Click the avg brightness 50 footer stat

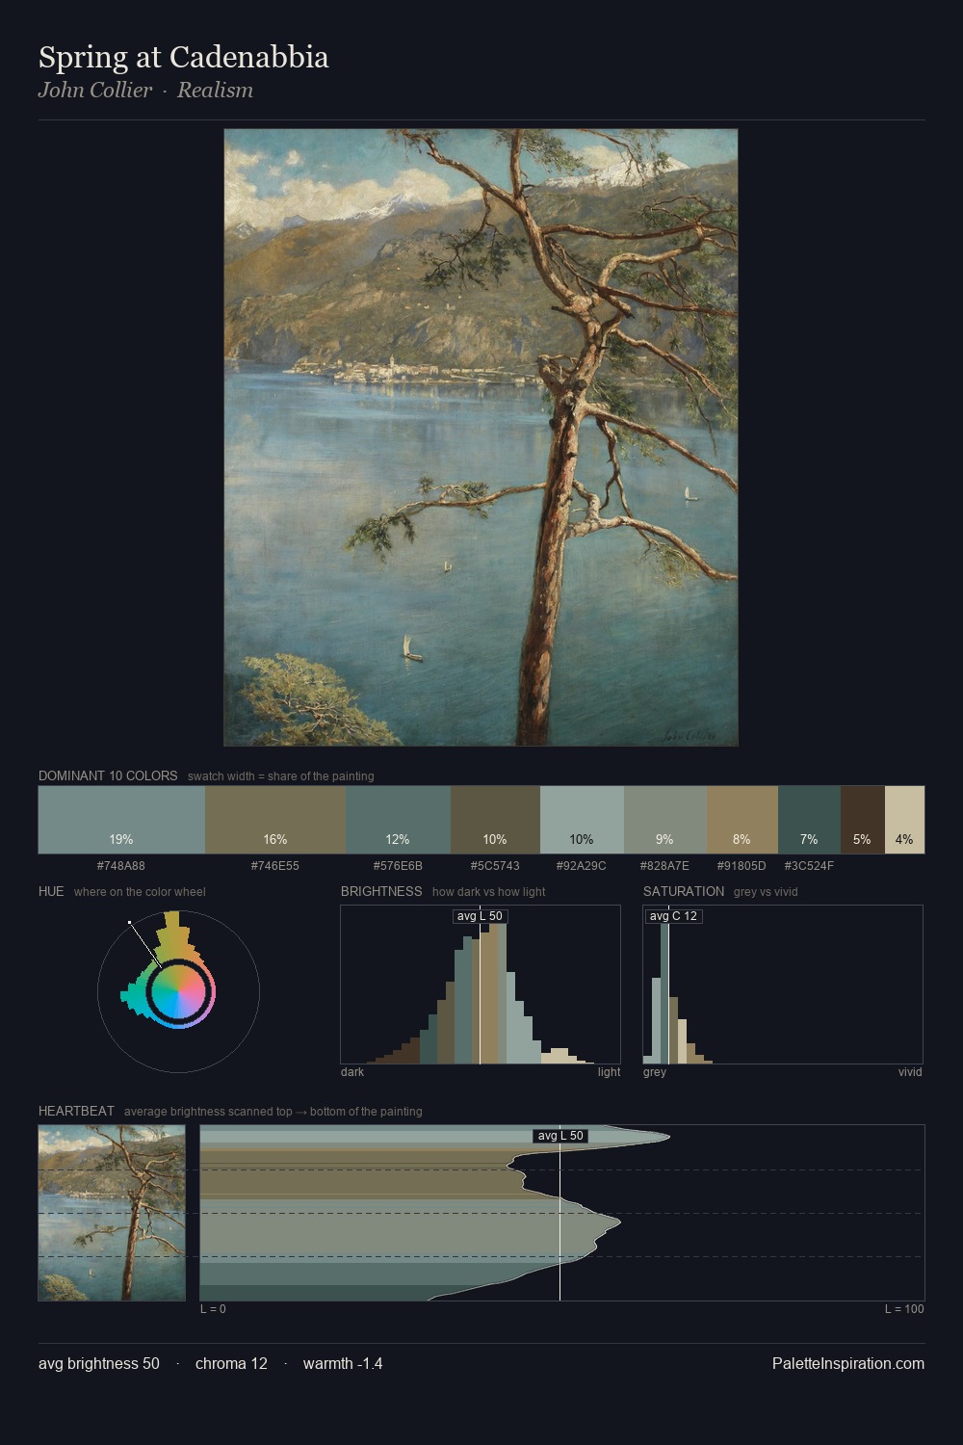[99, 1364]
